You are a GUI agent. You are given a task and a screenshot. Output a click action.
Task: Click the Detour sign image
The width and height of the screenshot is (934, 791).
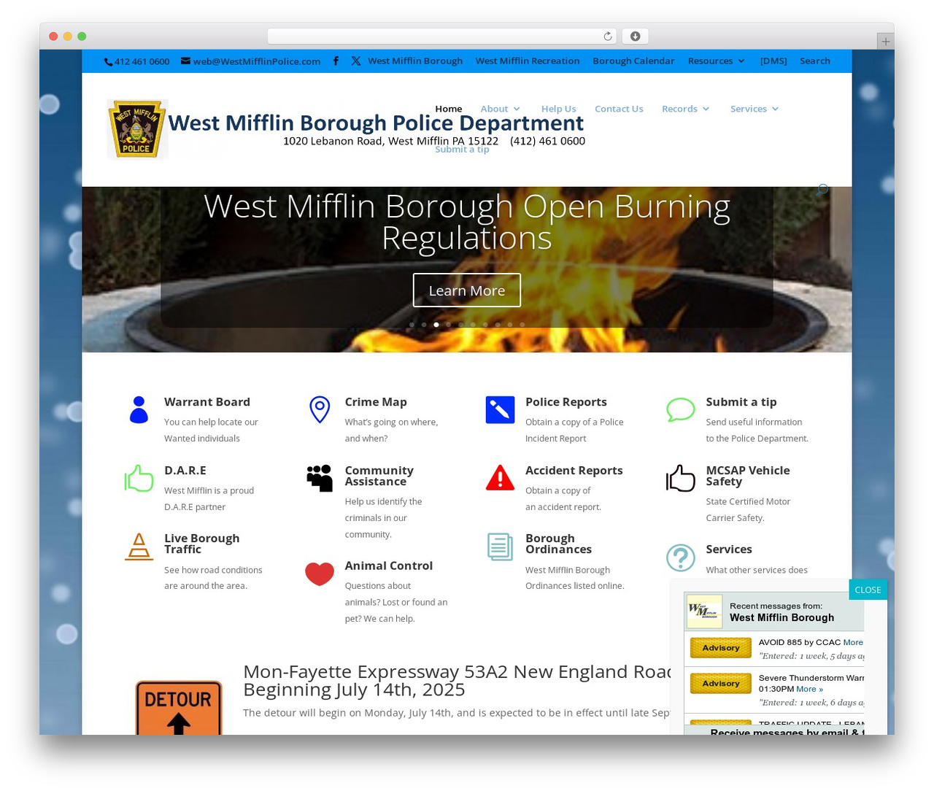pyautogui.click(x=179, y=707)
